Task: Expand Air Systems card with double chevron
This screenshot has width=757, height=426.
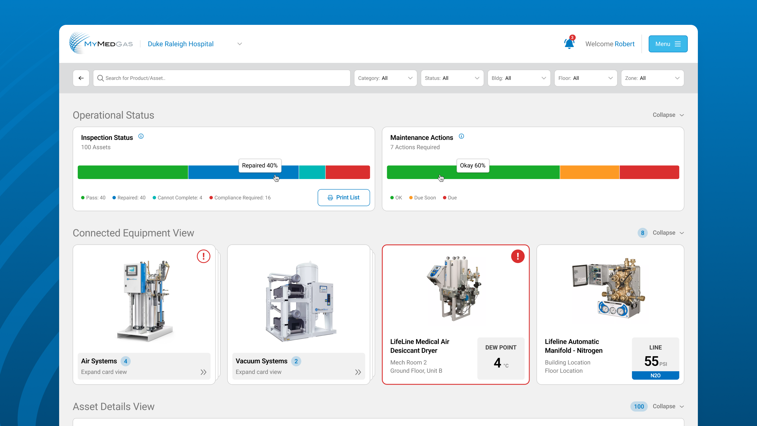Action: click(203, 372)
